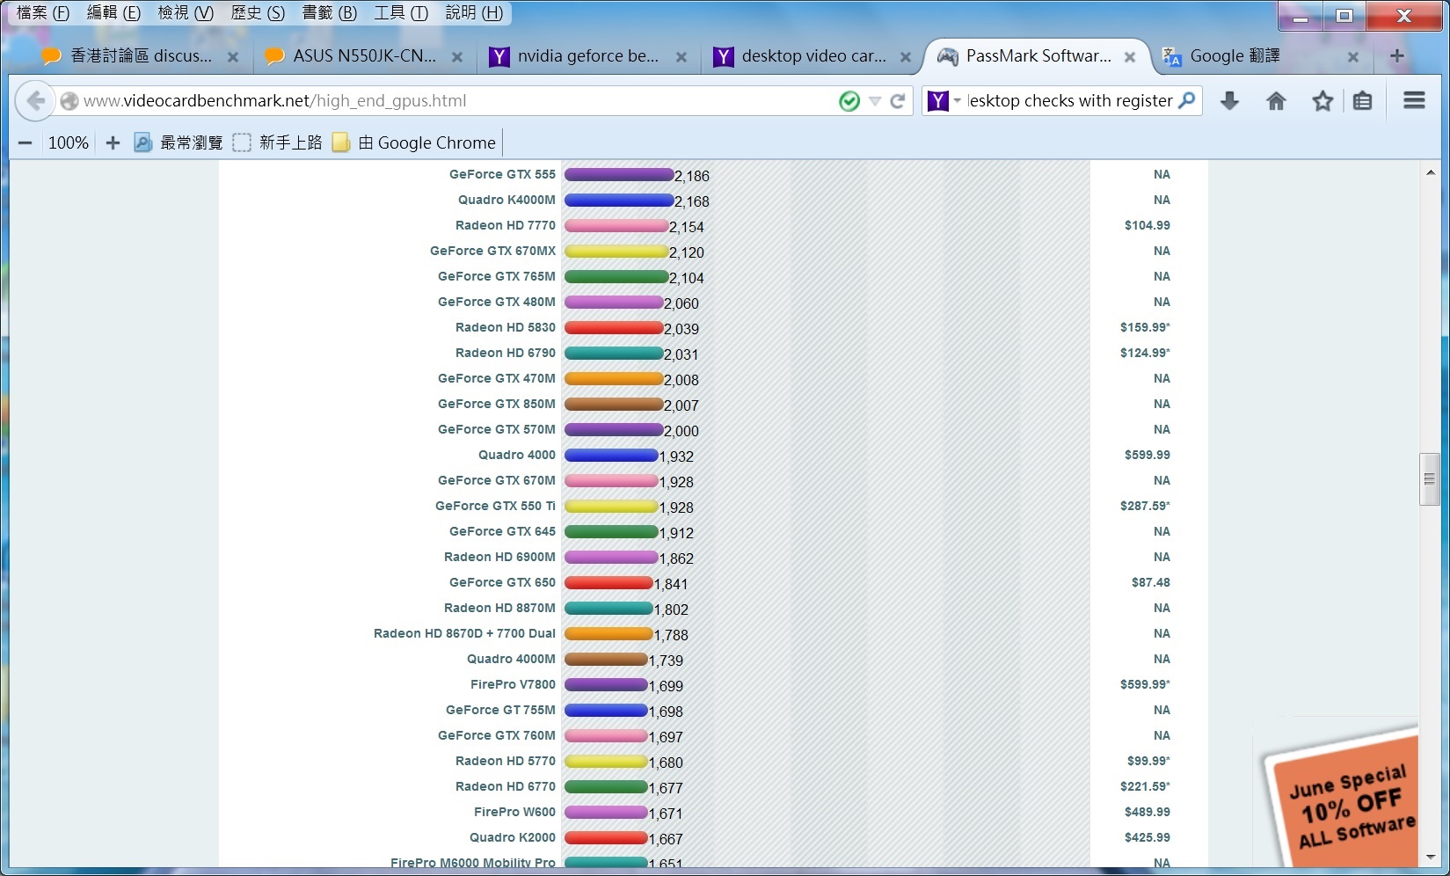Viewport: 1450px width, 876px height.
Task: Open the GeForce GTX 760M link
Action: click(497, 735)
